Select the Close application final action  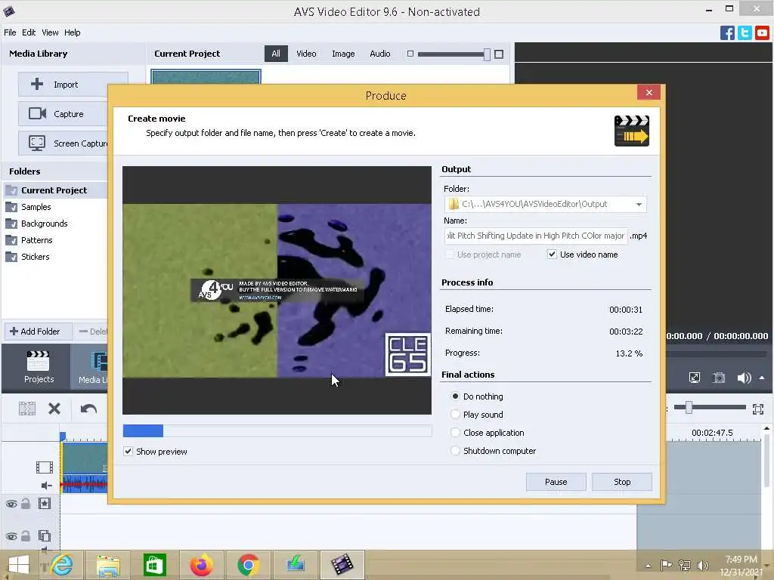pyautogui.click(x=455, y=433)
